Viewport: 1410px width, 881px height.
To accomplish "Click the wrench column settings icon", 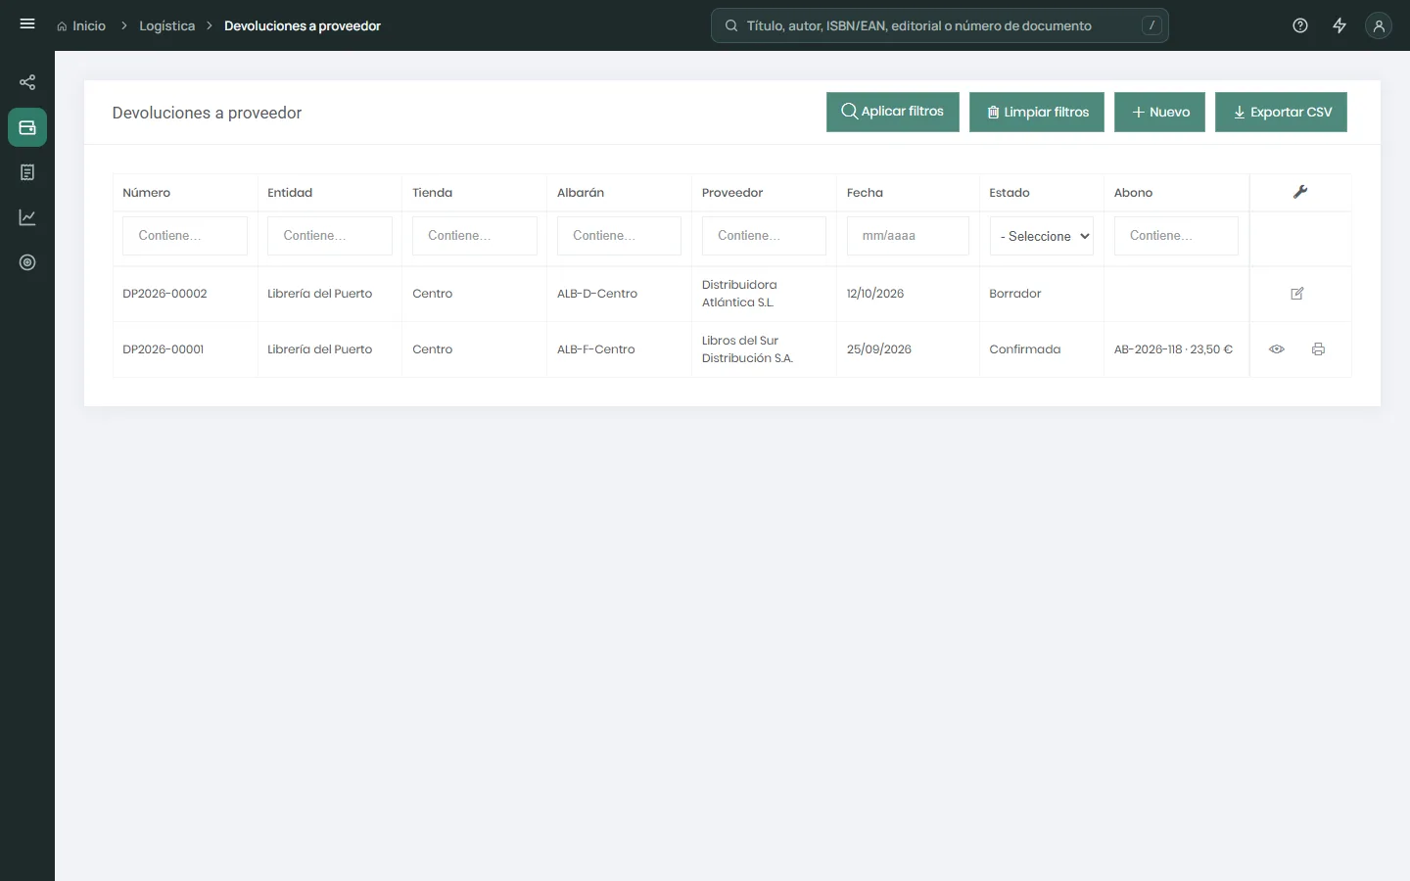I will [x=1300, y=192].
